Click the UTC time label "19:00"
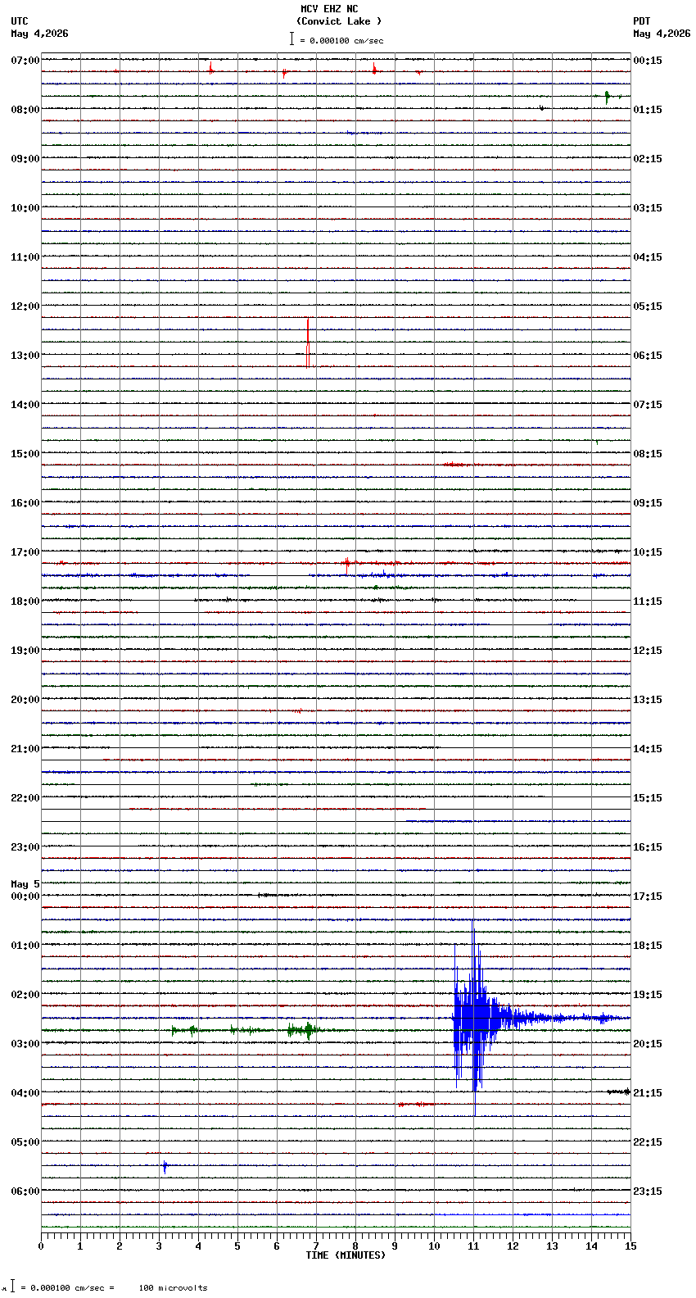696x1298 pixels. [x=25, y=651]
